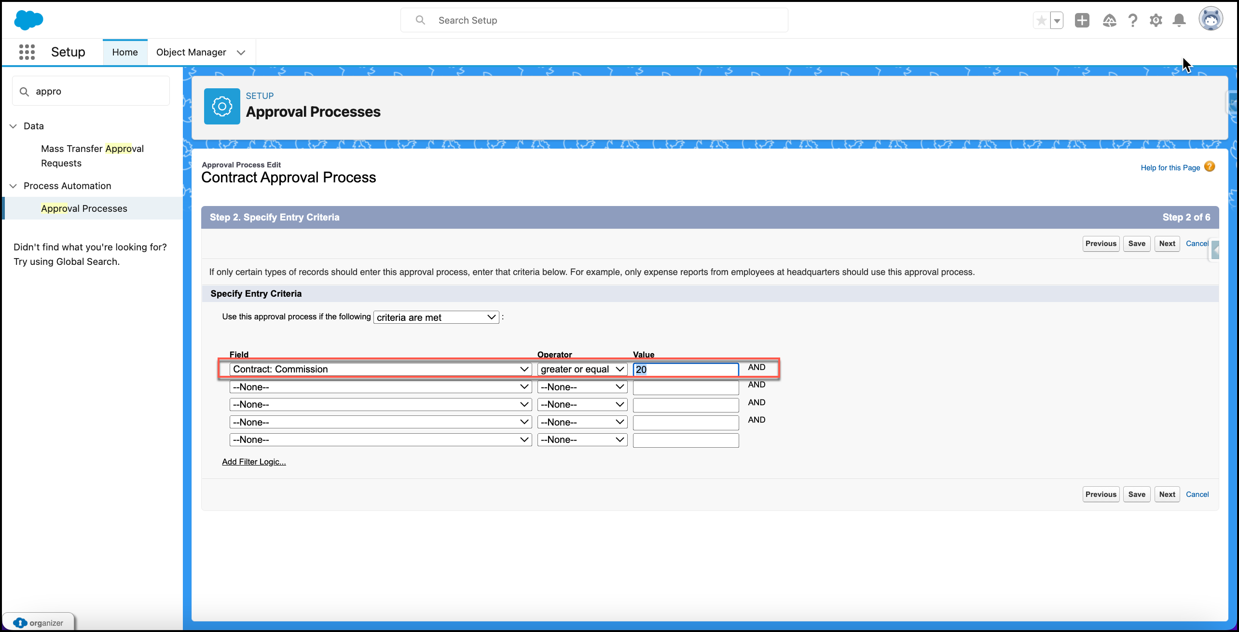Open the 'greater or equal' operator dropdown
Image resolution: width=1239 pixels, height=632 pixels.
(582, 369)
